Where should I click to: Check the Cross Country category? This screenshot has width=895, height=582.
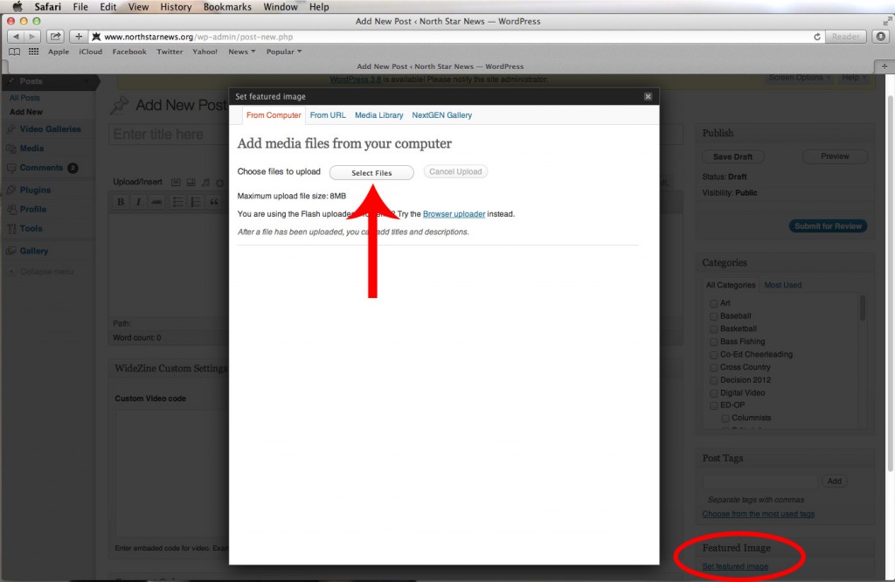pyautogui.click(x=713, y=367)
